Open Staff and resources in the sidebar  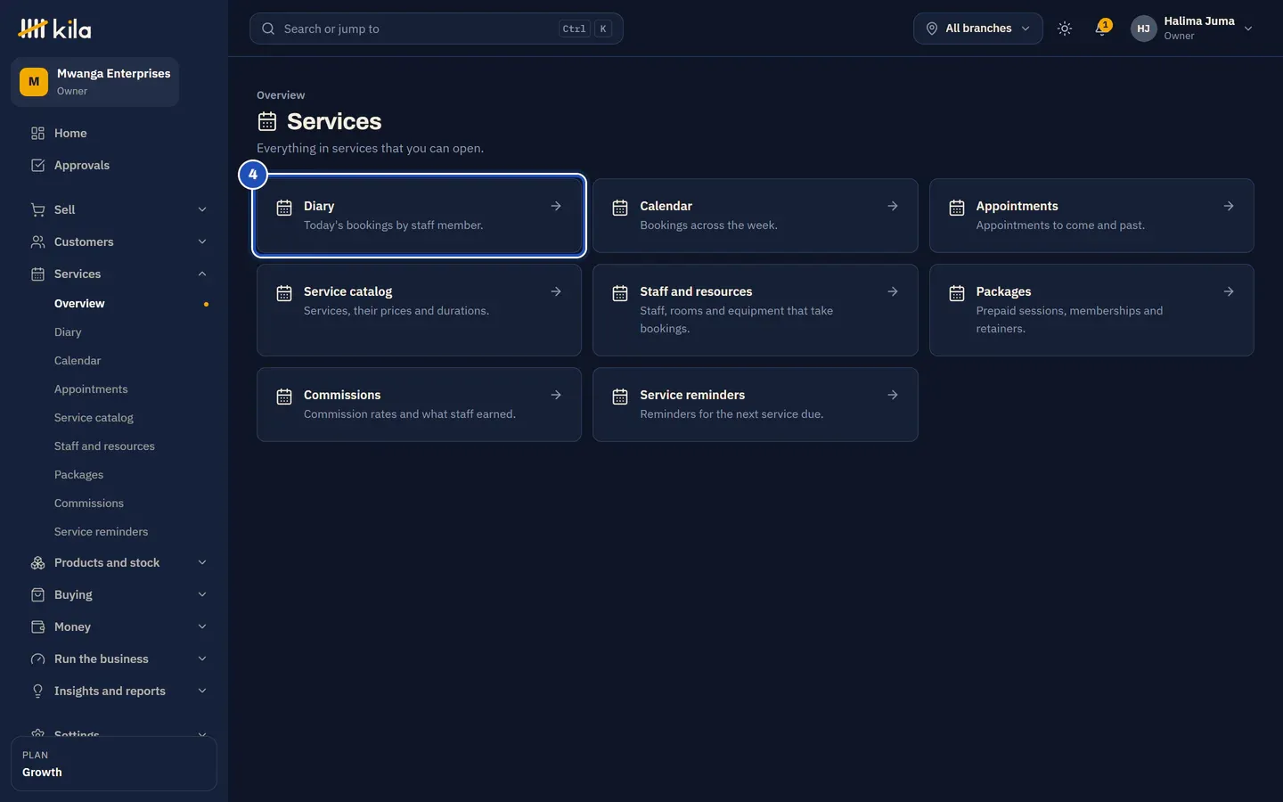tap(104, 446)
